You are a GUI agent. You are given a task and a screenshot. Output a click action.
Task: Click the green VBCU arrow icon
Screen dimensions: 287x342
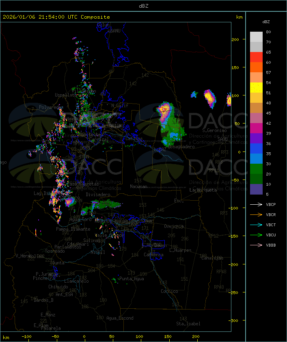tap(256, 235)
